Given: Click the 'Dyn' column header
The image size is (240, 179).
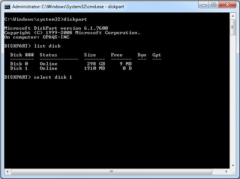Looking at the screenshot, I should point(142,55).
